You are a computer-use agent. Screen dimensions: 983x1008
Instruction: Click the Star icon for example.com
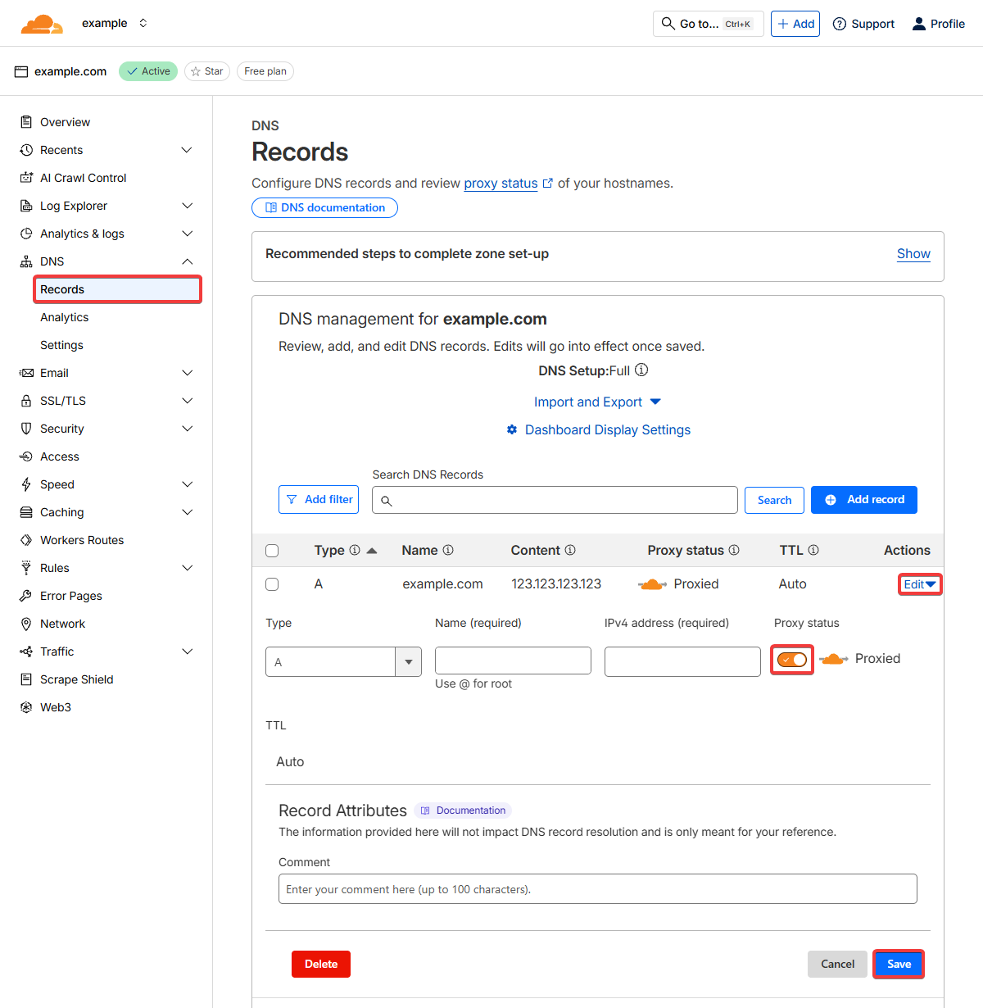[x=196, y=71]
